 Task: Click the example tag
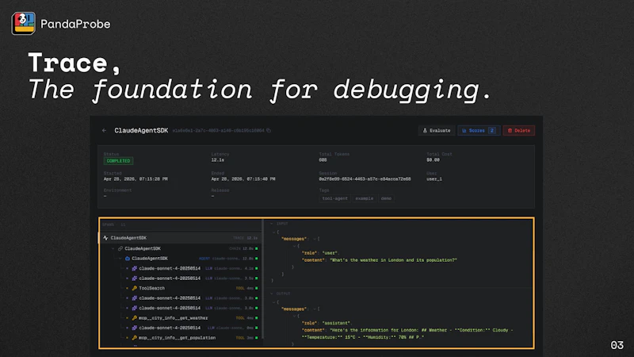click(365, 198)
